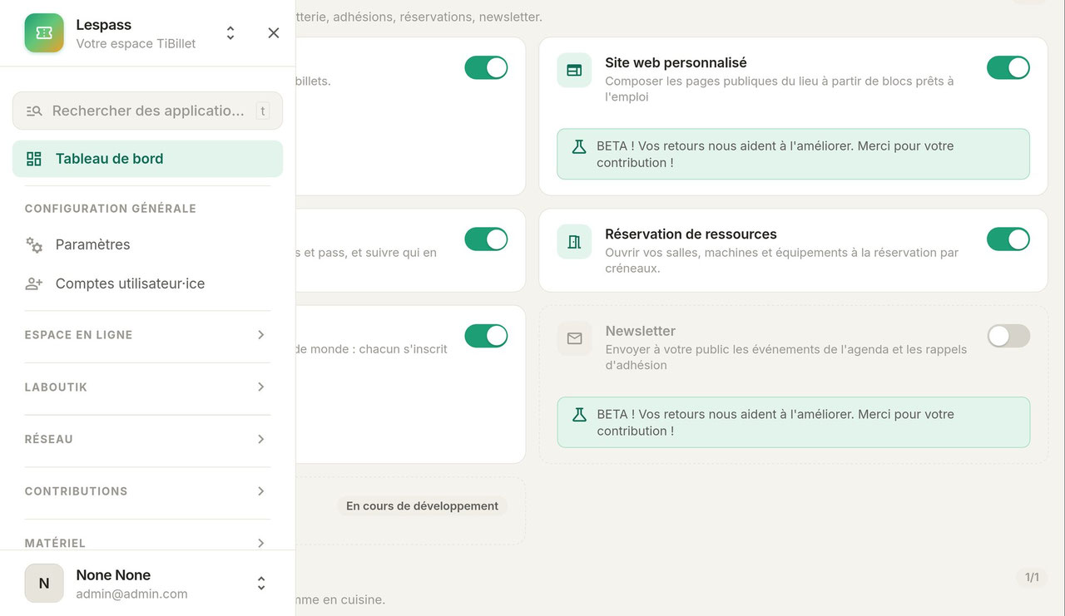Click the 'En cours de développement' badge

pos(423,506)
